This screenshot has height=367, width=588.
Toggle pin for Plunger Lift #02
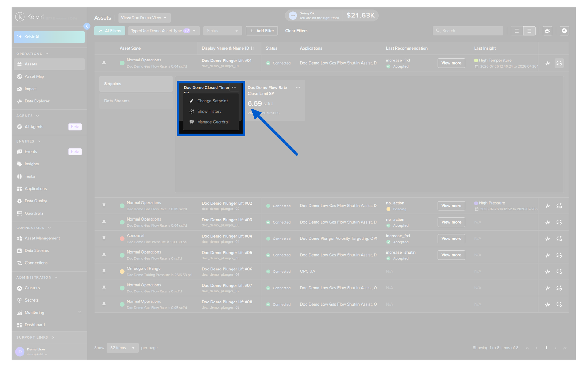tap(104, 206)
